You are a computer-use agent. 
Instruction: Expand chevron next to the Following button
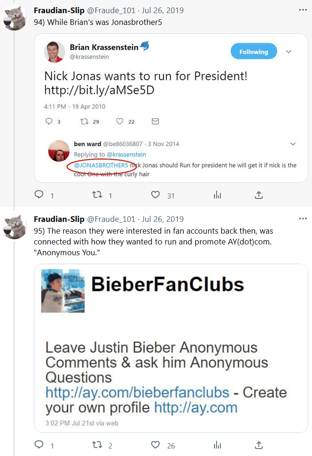point(289,52)
